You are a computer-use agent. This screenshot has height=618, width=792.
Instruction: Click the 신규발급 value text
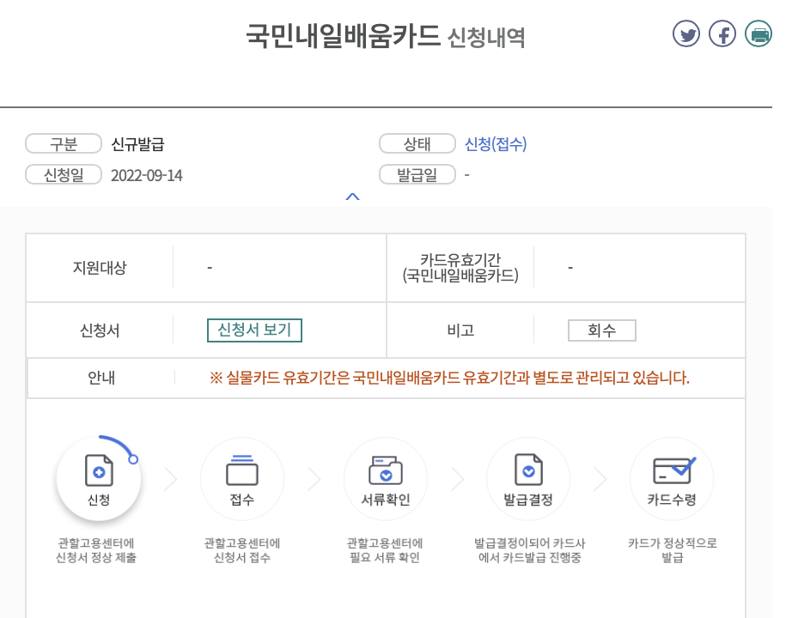pos(137,144)
